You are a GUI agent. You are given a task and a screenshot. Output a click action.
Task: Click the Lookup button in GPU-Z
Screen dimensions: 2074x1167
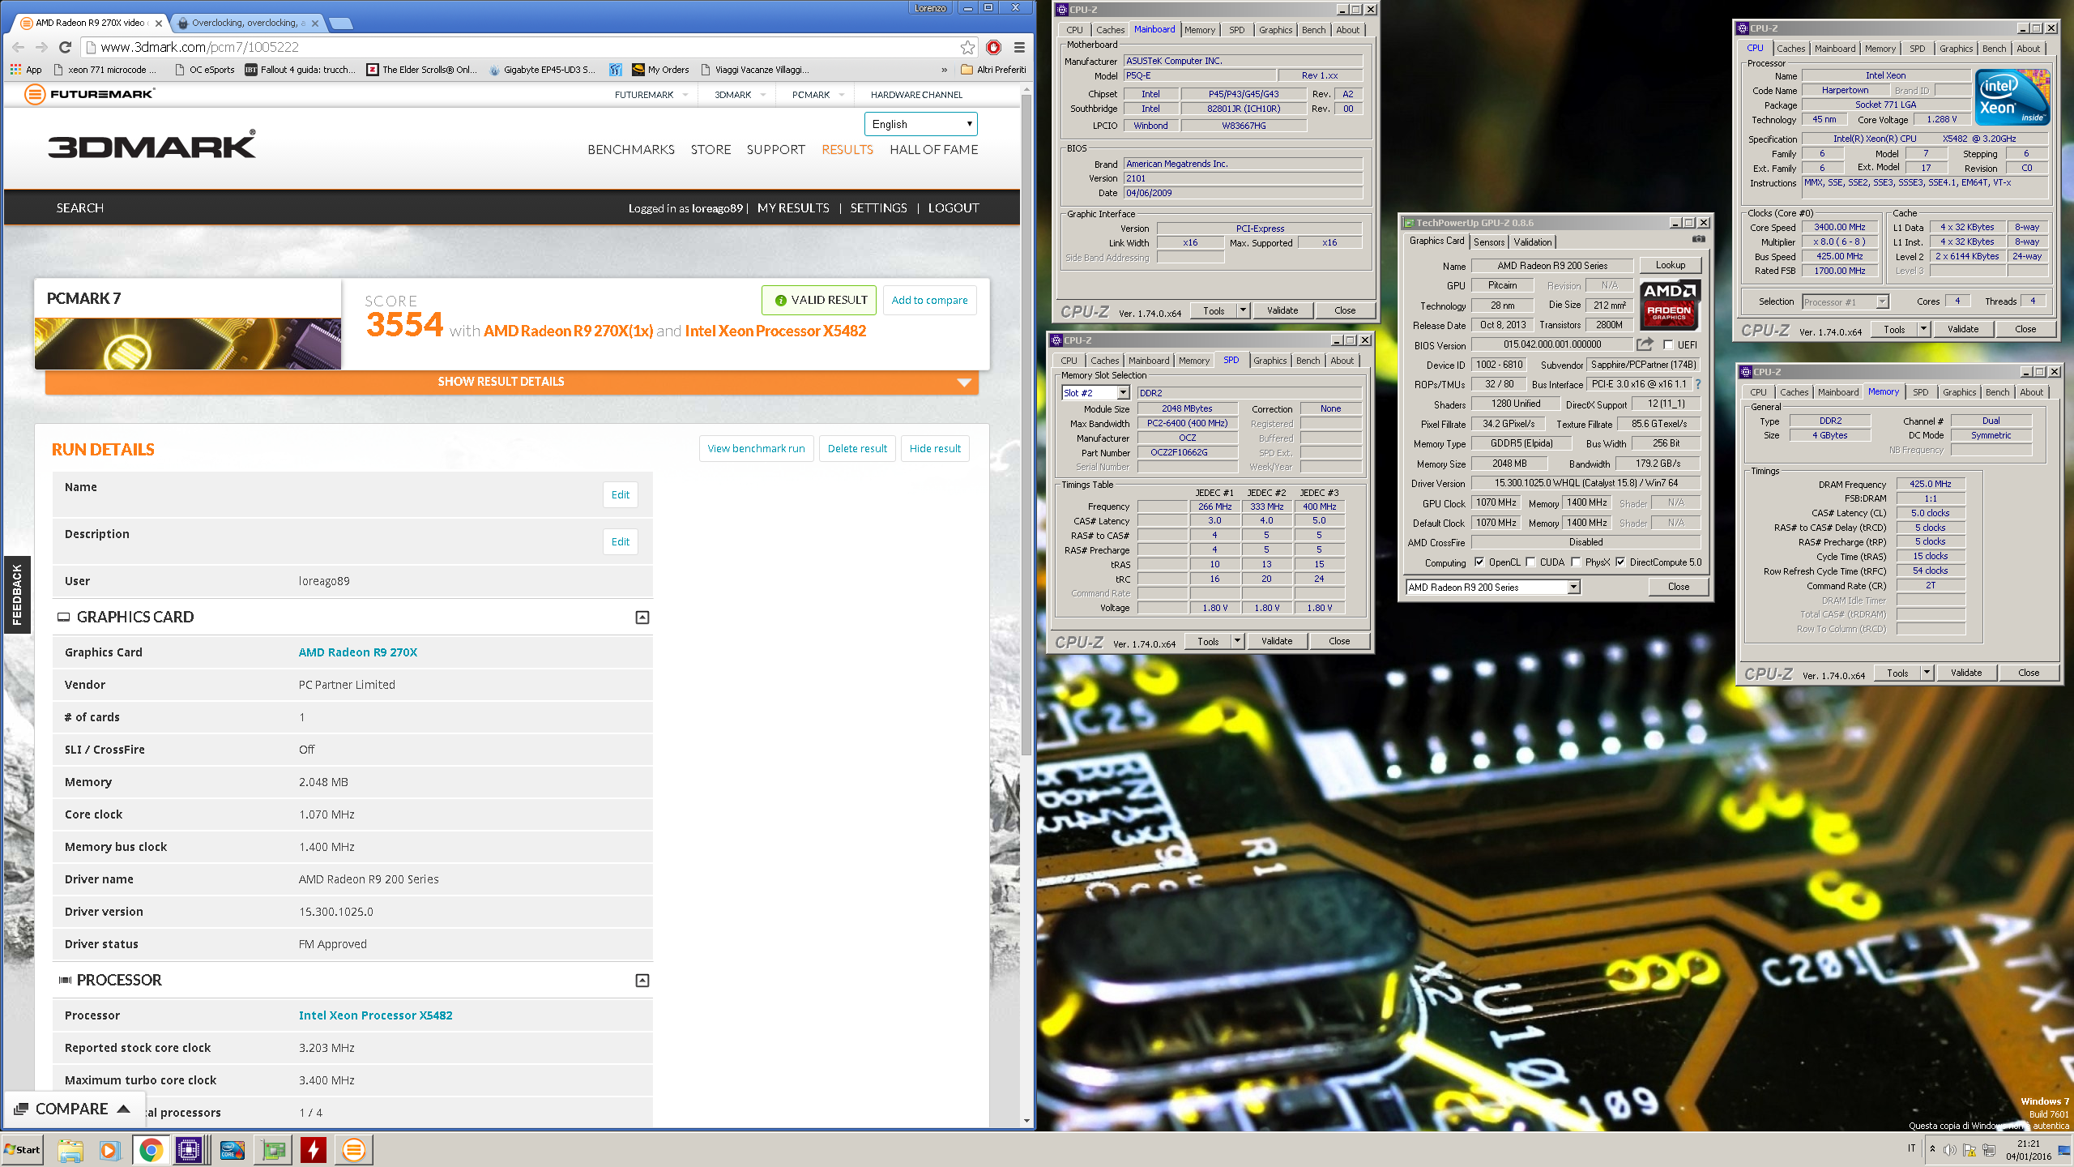click(x=1671, y=265)
